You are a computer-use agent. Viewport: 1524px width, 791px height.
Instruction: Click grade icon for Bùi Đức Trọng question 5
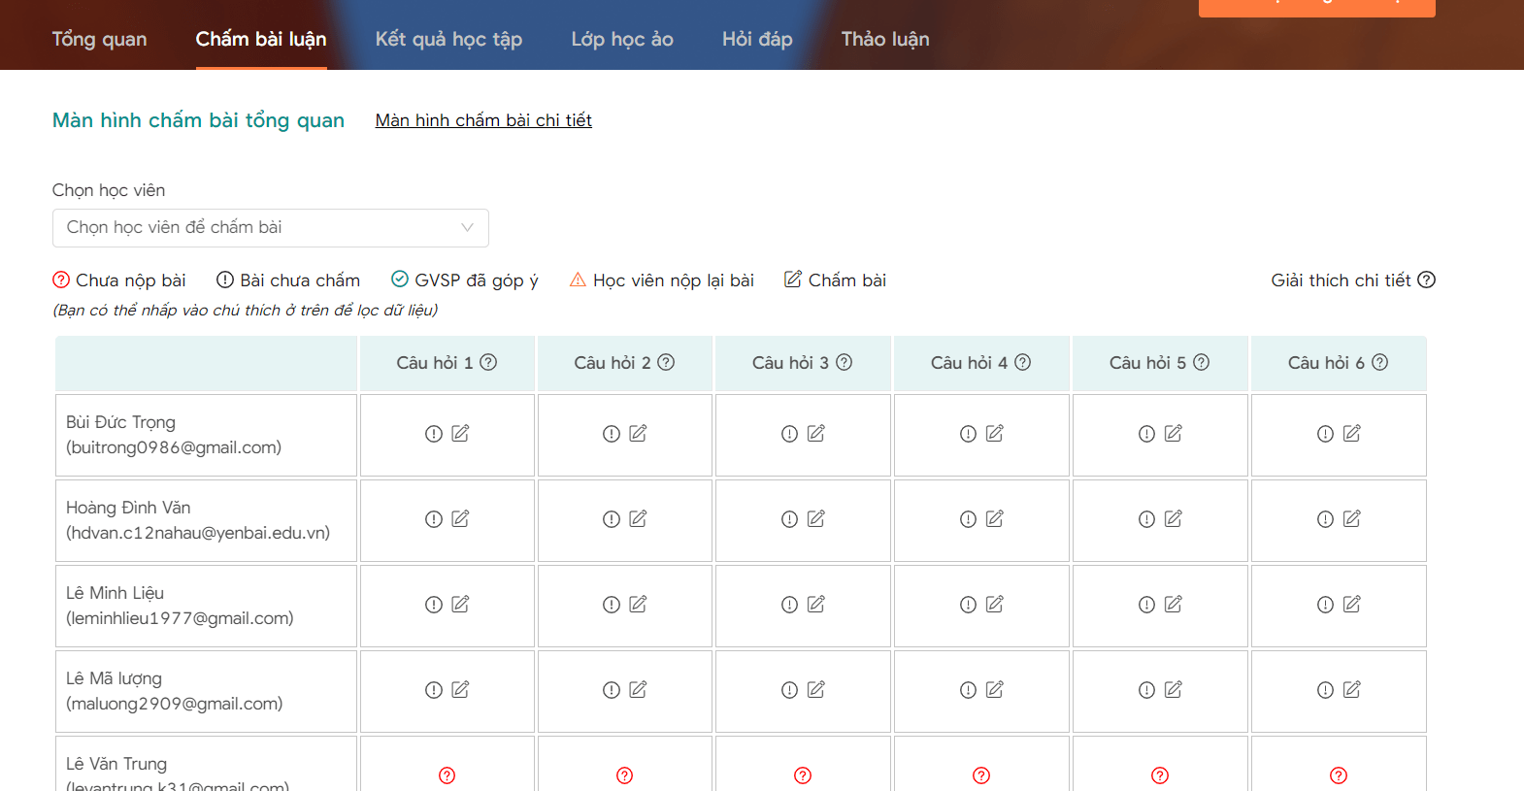[1174, 434]
